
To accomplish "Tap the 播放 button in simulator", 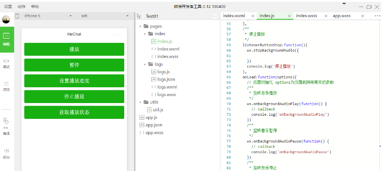I will tap(74, 49).
